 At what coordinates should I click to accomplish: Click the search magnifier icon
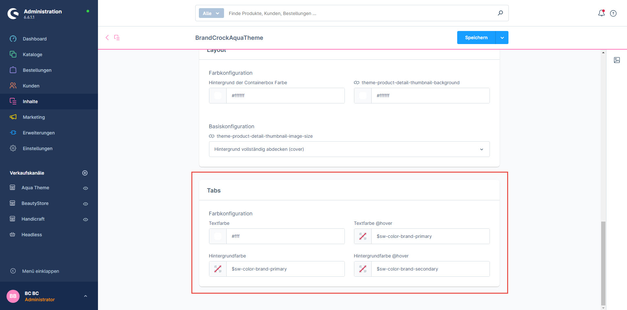(x=500, y=13)
